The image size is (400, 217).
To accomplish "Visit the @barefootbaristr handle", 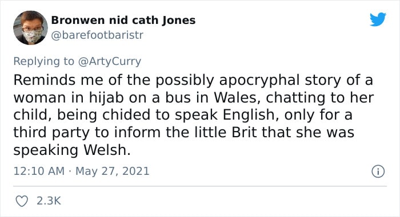I will click(x=97, y=35).
